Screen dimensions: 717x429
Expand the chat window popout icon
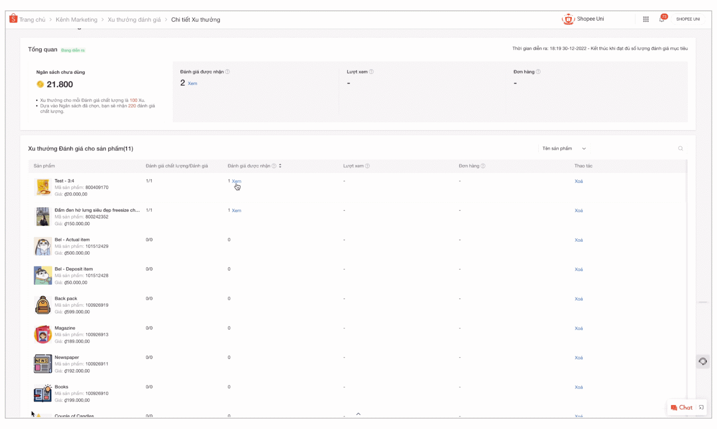coord(701,408)
